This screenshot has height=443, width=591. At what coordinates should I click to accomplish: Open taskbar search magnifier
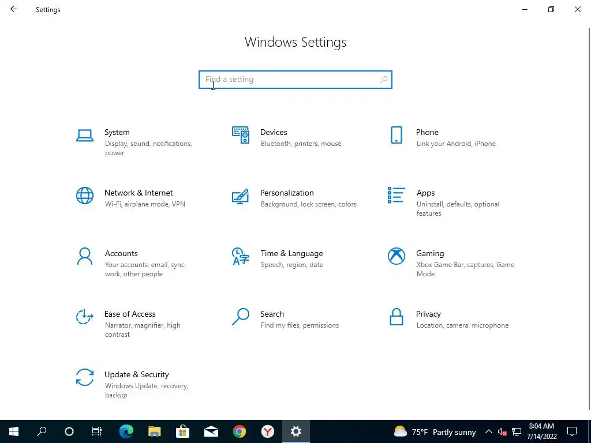(42, 431)
